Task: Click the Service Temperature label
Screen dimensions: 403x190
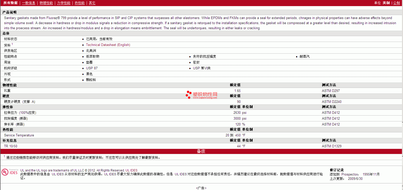Action: 19,135
